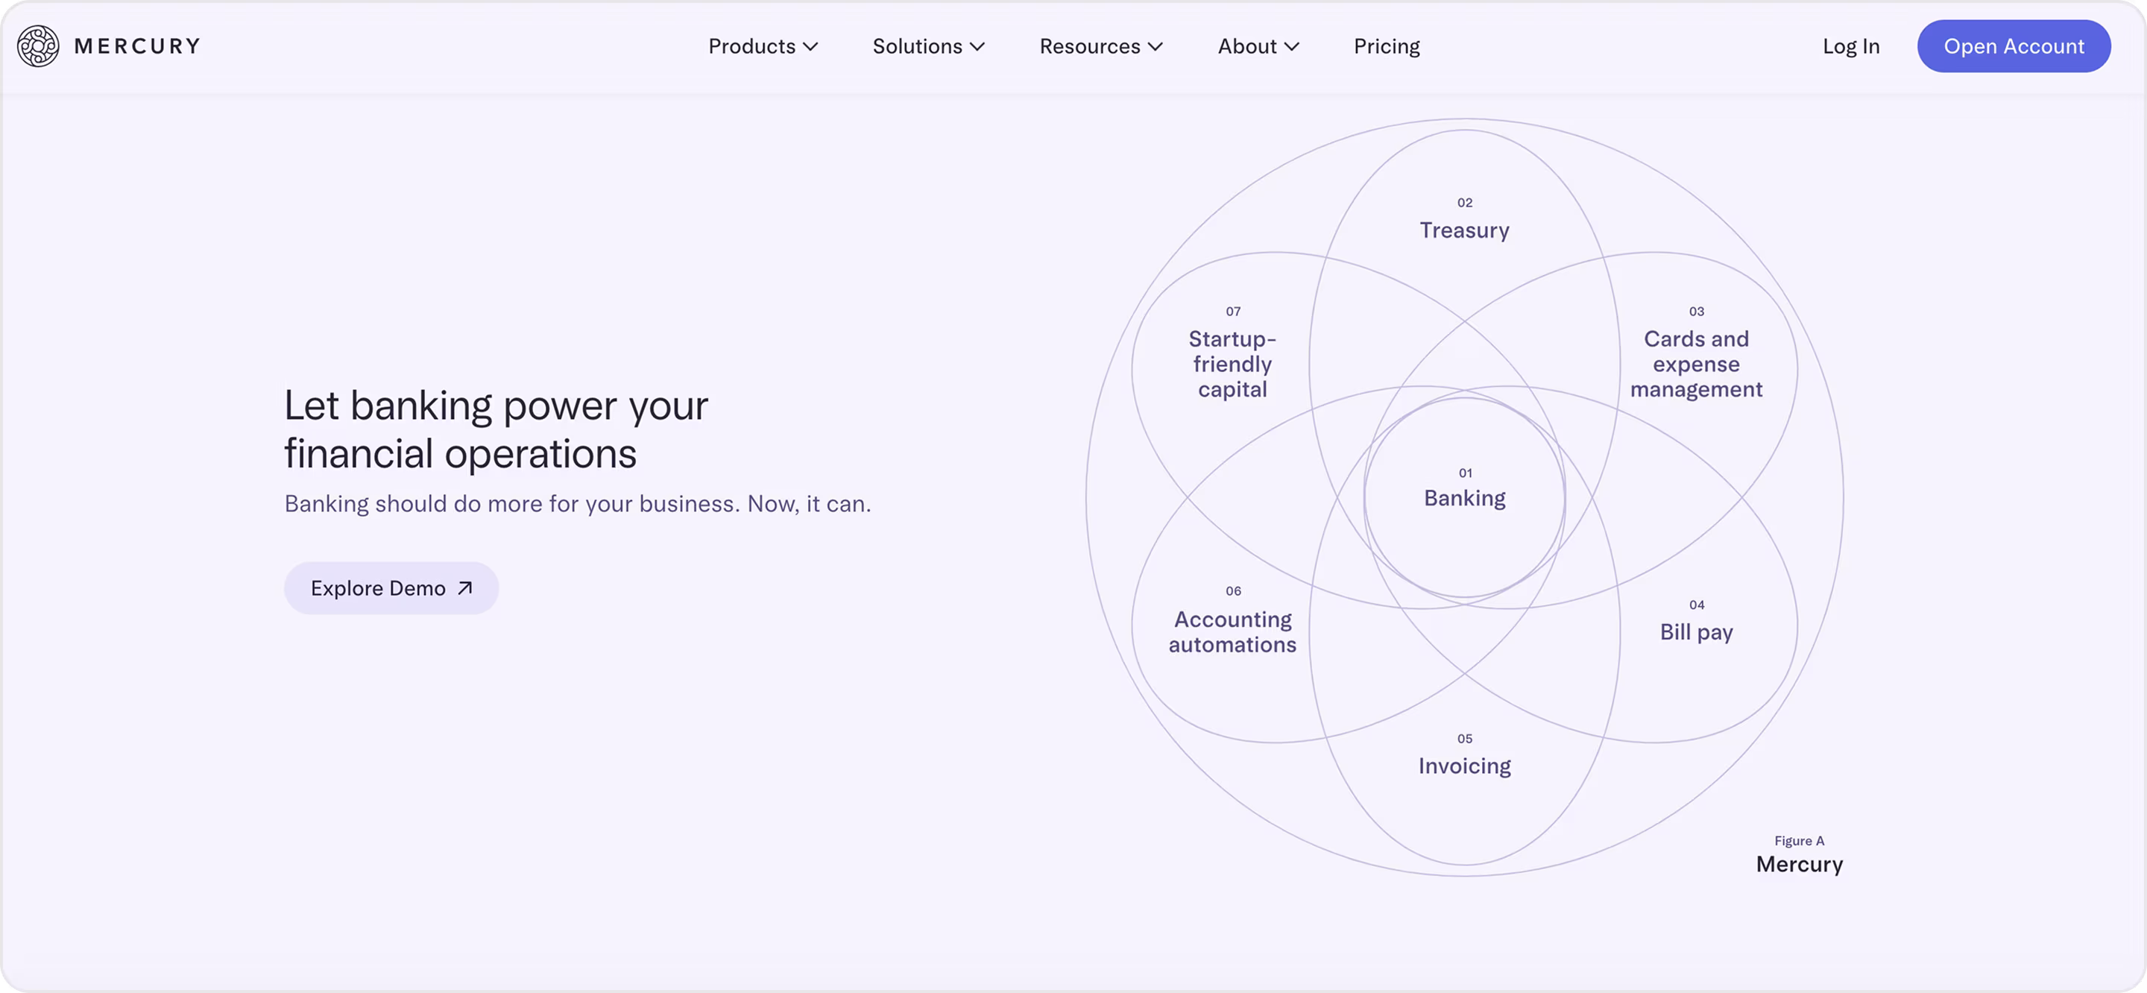Click the Log In link
The height and width of the screenshot is (993, 2147).
pyautogui.click(x=1851, y=46)
